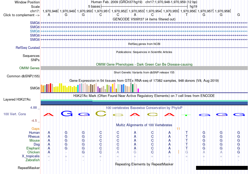Click the gray OMIM Genes bar
This screenshot has height=174, width=248.
144,68
